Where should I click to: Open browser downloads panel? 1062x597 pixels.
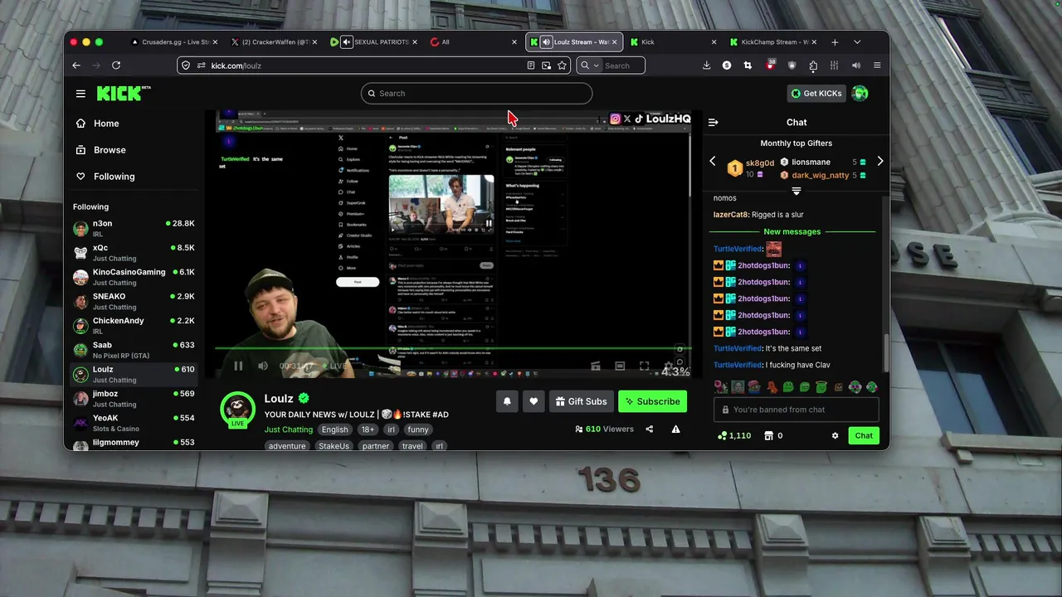(x=706, y=66)
